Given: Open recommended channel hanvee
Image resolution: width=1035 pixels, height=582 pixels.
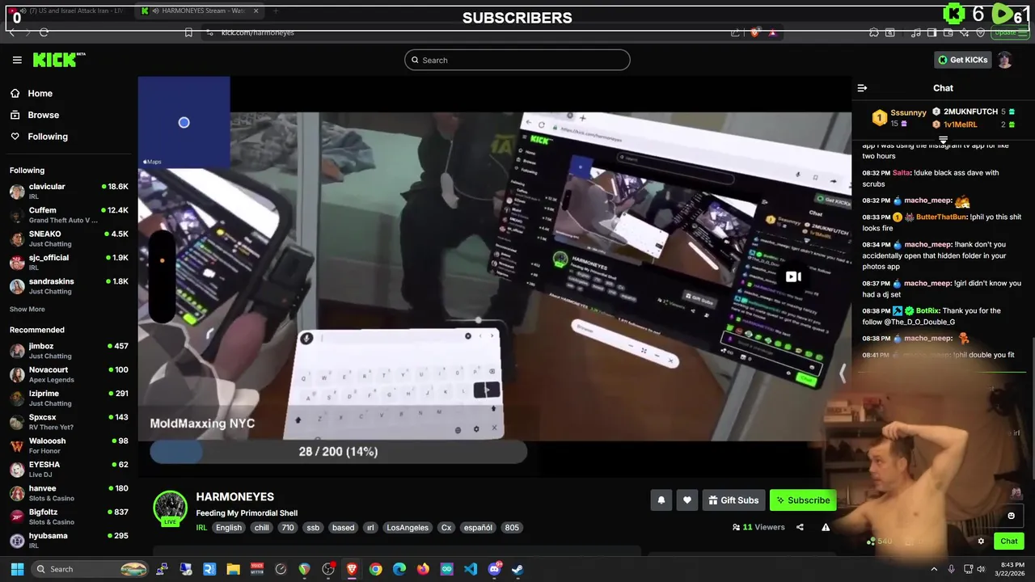Looking at the screenshot, I should point(69,493).
